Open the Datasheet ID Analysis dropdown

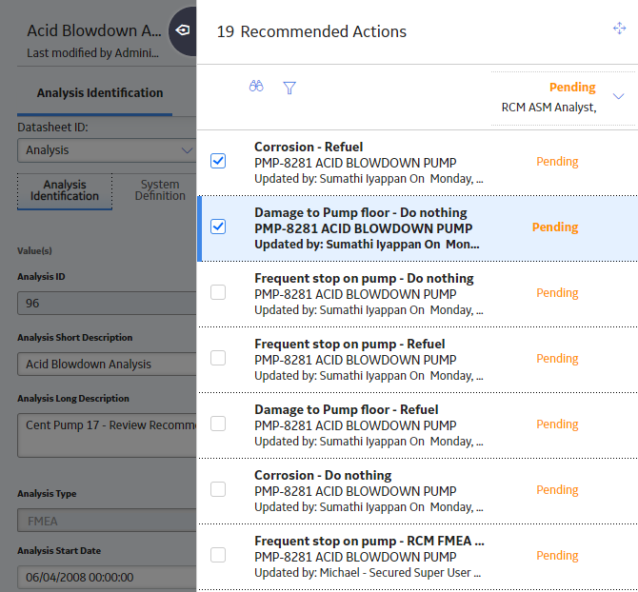(x=107, y=150)
